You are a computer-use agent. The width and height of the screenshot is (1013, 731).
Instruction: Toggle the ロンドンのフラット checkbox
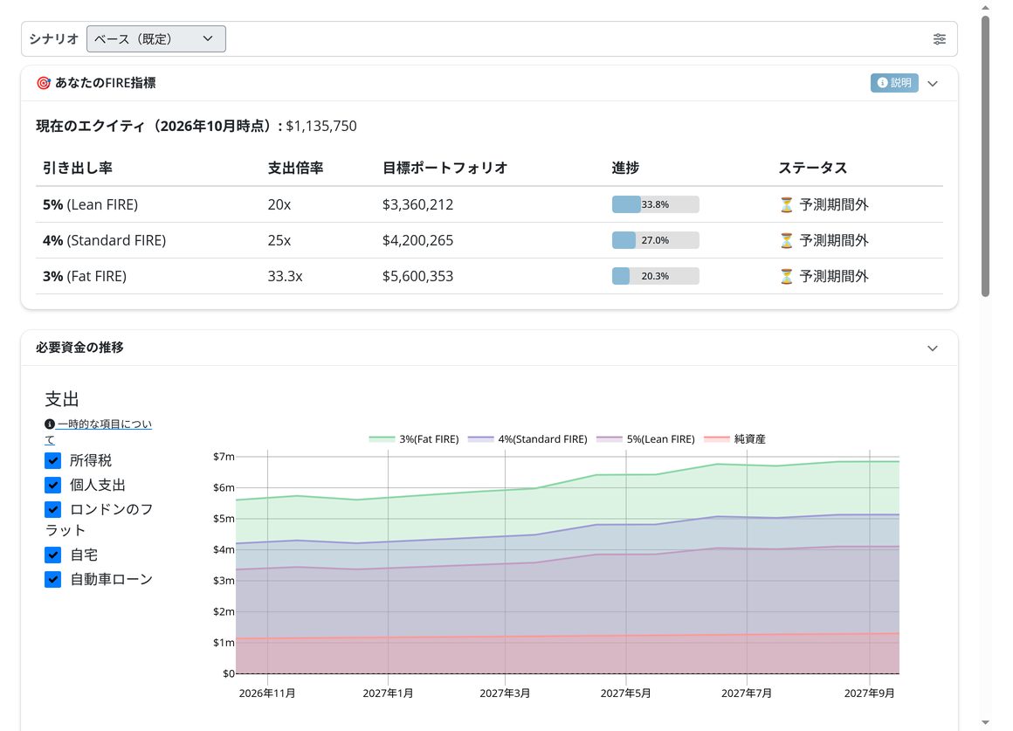[x=53, y=509]
